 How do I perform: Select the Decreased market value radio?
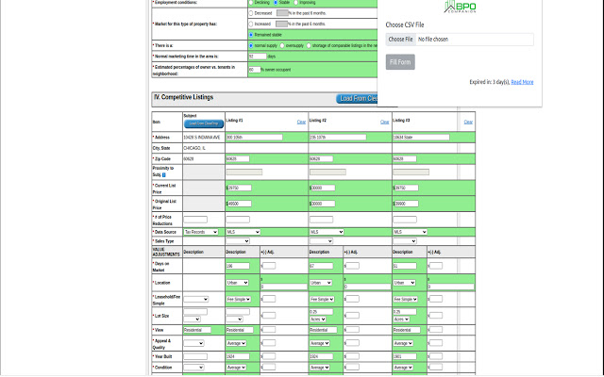(251, 13)
